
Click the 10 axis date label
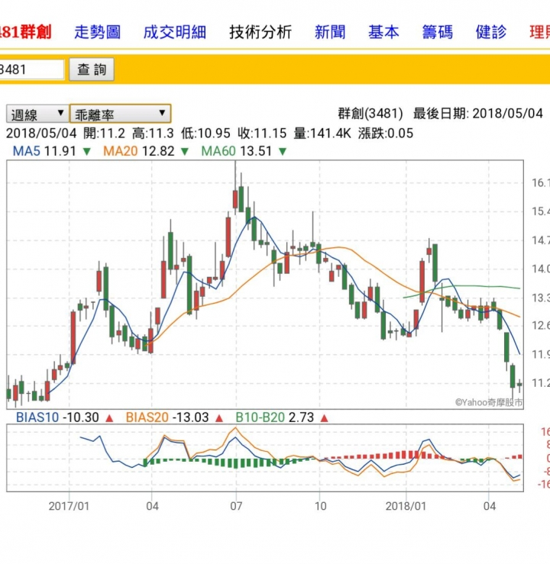320,507
